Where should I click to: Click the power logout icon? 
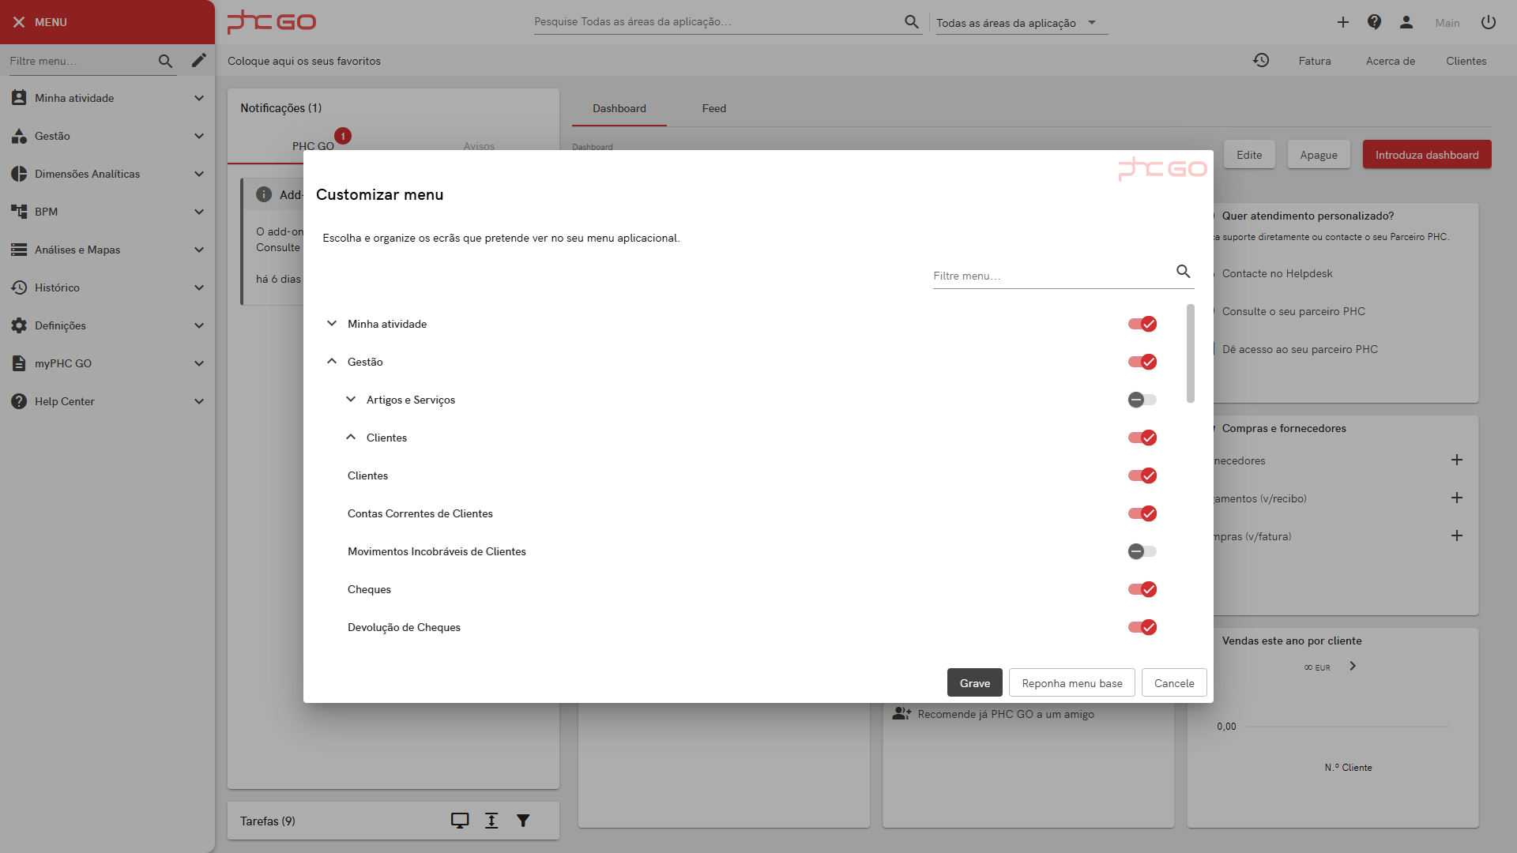[1489, 22]
